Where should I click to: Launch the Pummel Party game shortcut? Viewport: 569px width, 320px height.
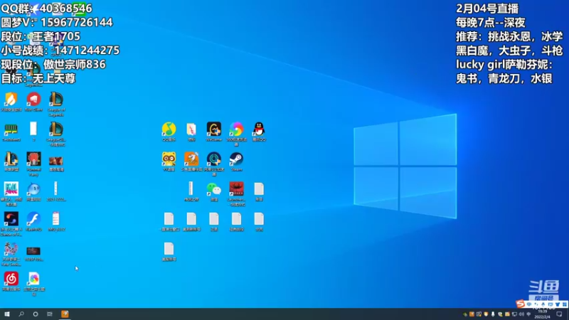click(33, 159)
